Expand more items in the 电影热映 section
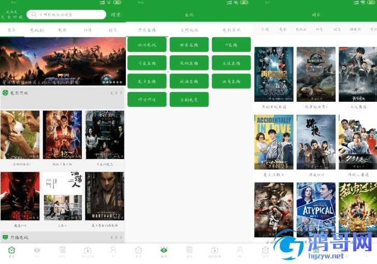This screenshot has height=264, width=377. point(117,93)
